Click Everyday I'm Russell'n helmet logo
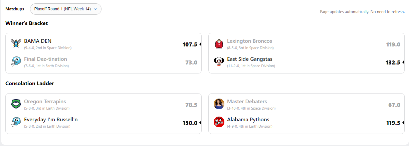 click(16, 122)
